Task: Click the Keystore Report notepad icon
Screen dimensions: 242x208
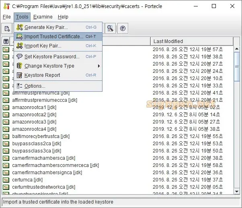Action: coord(19,75)
